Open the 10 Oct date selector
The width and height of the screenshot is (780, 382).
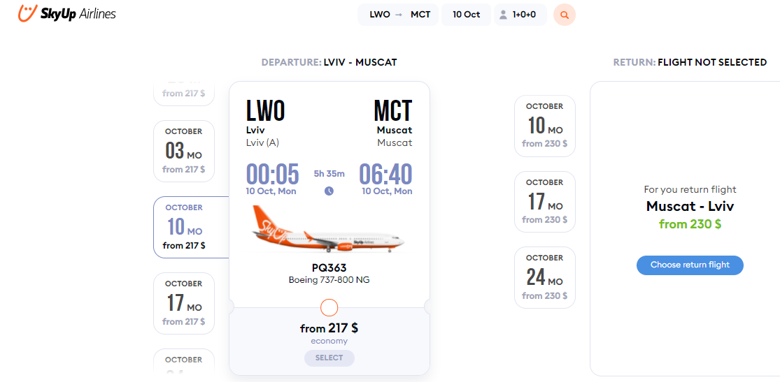click(466, 15)
